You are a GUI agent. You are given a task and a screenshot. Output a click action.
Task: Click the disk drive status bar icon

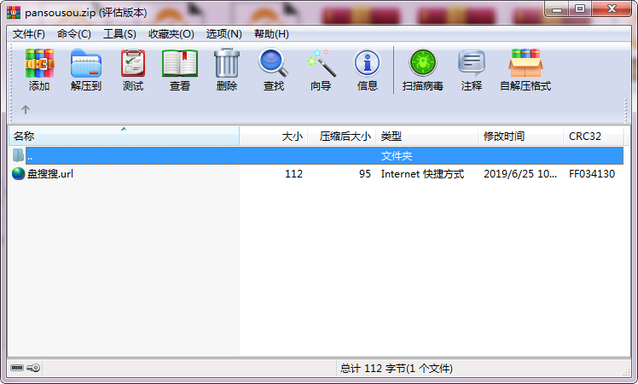pos(17,368)
